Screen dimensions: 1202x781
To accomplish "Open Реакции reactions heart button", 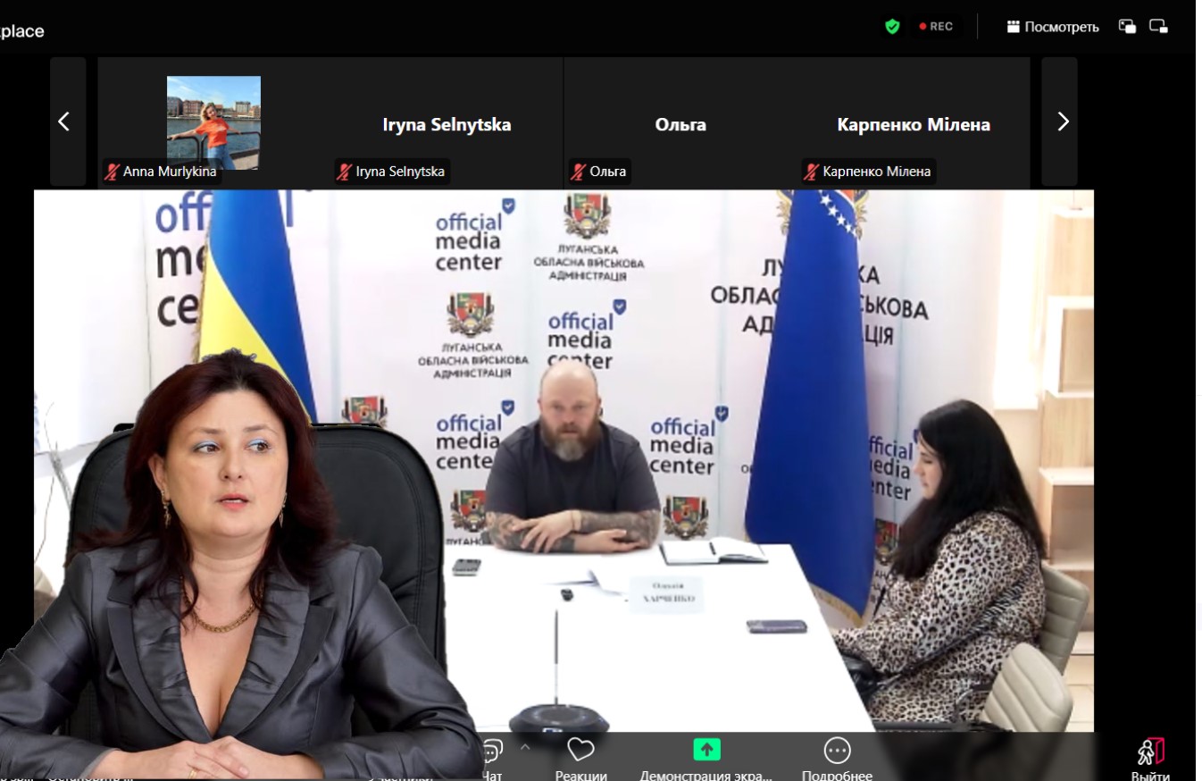I will (x=580, y=758).
